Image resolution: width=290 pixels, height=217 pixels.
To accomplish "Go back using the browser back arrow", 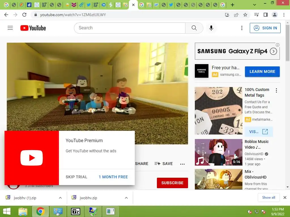I will [x=6, y=15].
